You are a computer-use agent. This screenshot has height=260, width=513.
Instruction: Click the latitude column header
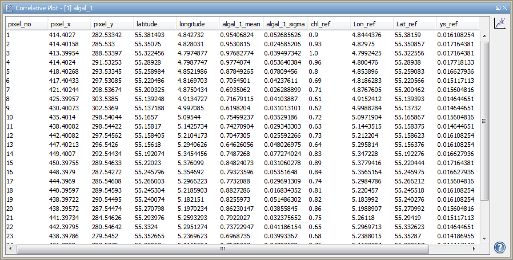[155, 25]
